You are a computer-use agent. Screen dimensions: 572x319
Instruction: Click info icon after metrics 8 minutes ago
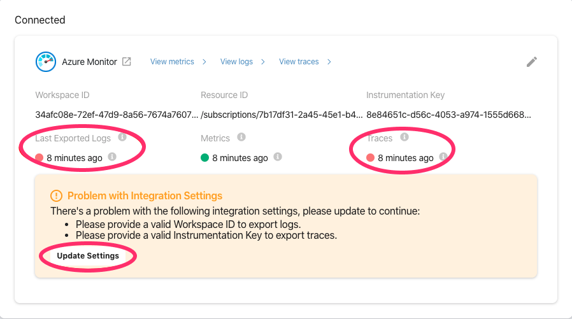[278, 157]
